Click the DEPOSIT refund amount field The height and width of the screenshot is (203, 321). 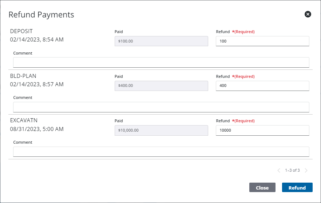tap(262, 41)
